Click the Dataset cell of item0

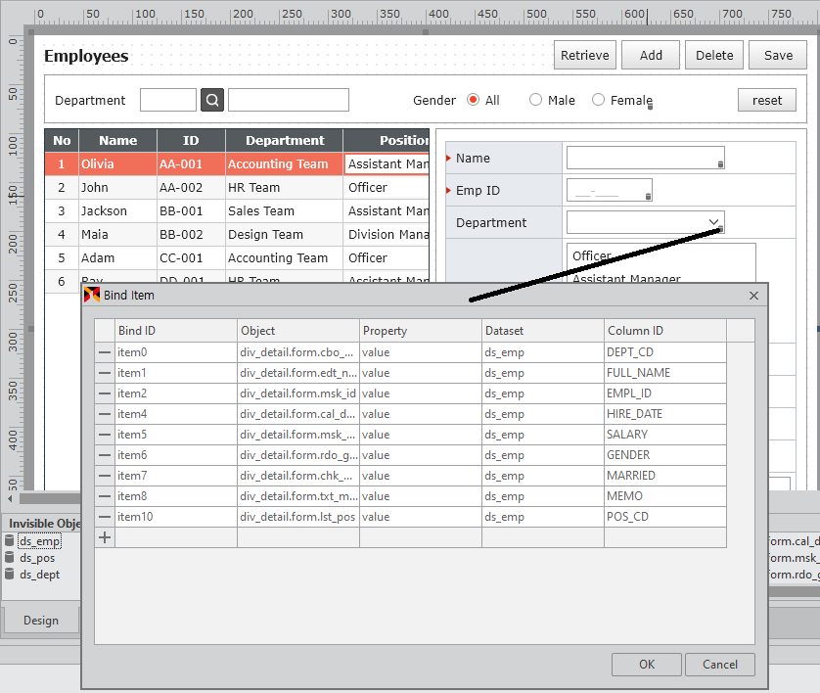point(542,352)
